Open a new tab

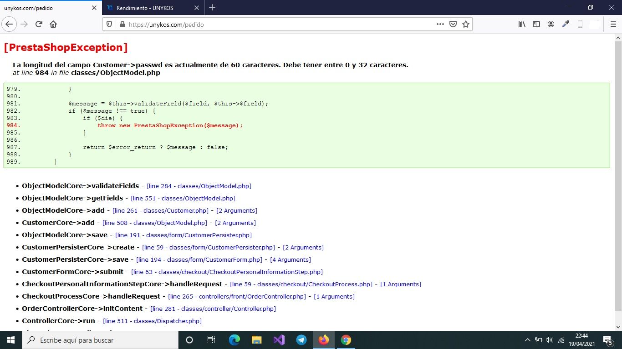point(212,8)
